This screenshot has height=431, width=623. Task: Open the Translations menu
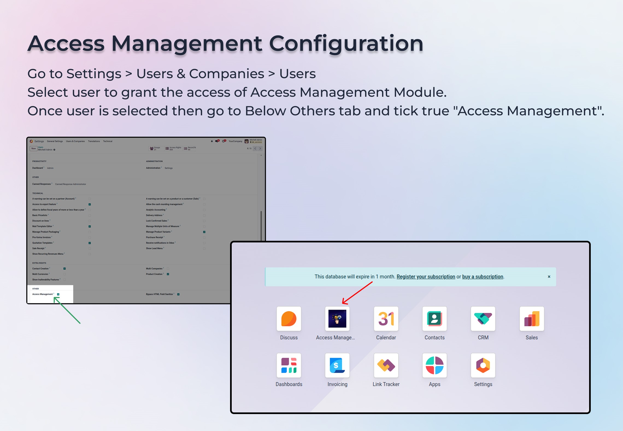click(94, 141)
